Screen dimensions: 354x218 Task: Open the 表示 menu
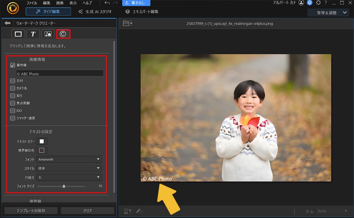pyautogui.click(x=73, y=3)
